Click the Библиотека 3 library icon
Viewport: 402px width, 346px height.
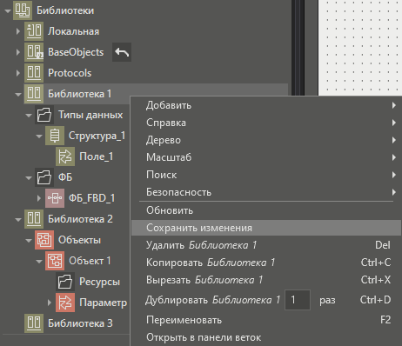click(34, 323)
